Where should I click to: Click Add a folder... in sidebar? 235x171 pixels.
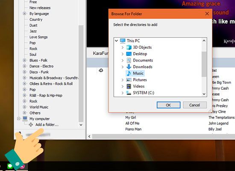coord(47,125)
